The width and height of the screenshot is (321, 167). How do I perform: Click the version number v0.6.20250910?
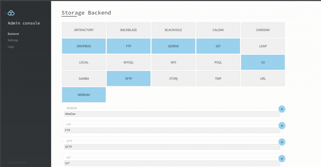point(17,163)
